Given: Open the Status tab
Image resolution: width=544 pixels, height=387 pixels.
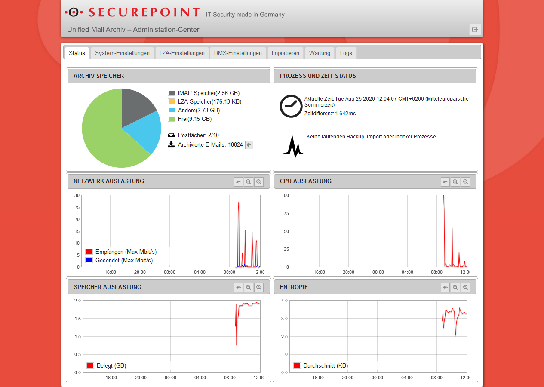Looking at the screenshot, I should tap(77, 53).
